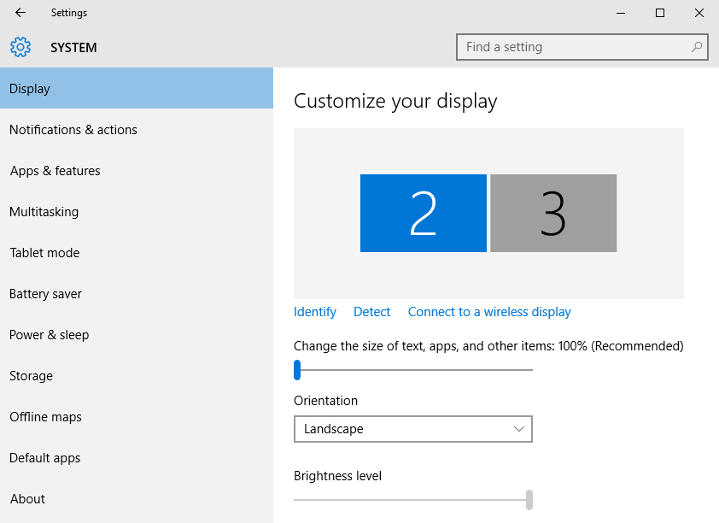Click the Detect link
This screenshot has width=719, height=523.
[371, 312]
